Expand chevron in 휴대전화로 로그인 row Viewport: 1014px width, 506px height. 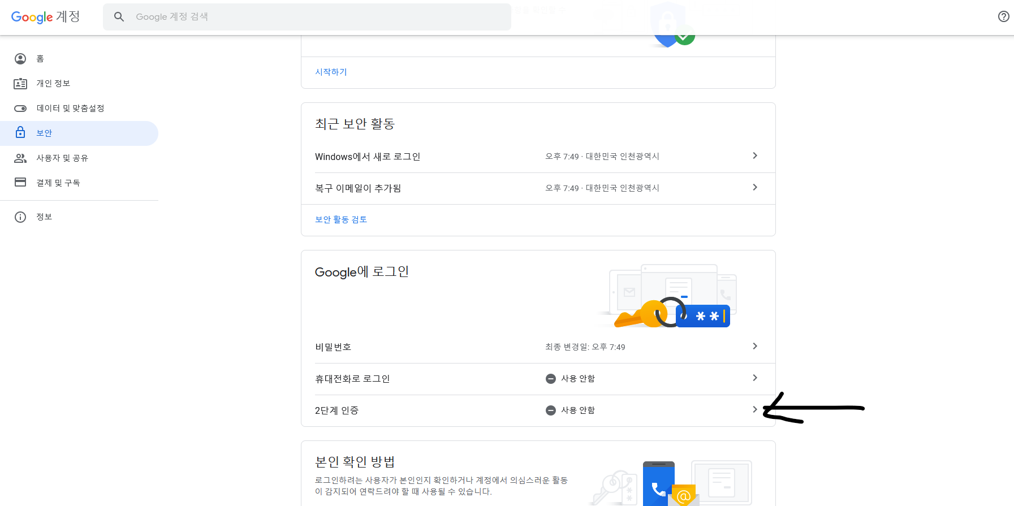755,378
